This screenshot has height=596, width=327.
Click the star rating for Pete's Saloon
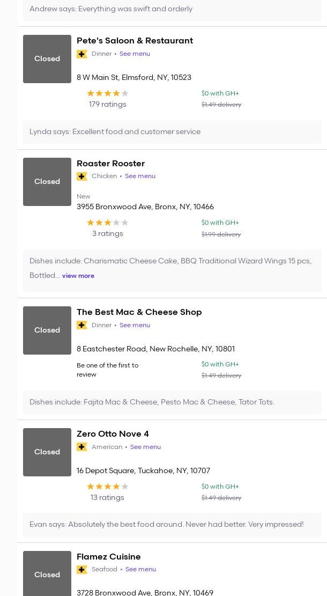(x=107, y=93)
